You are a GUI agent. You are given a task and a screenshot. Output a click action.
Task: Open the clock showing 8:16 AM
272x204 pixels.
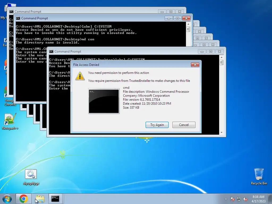pyautogui.click(x=258, y=199)
